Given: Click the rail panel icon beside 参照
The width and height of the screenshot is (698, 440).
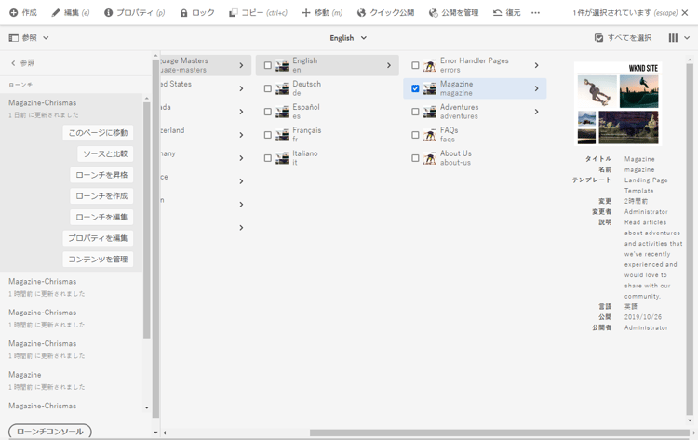Looking at the screenshot, I should 14,38.
